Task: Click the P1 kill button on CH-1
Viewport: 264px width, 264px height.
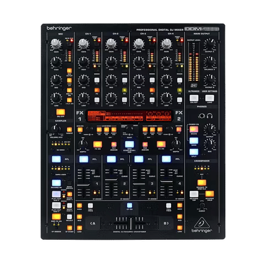Action: tap(97, 80)
